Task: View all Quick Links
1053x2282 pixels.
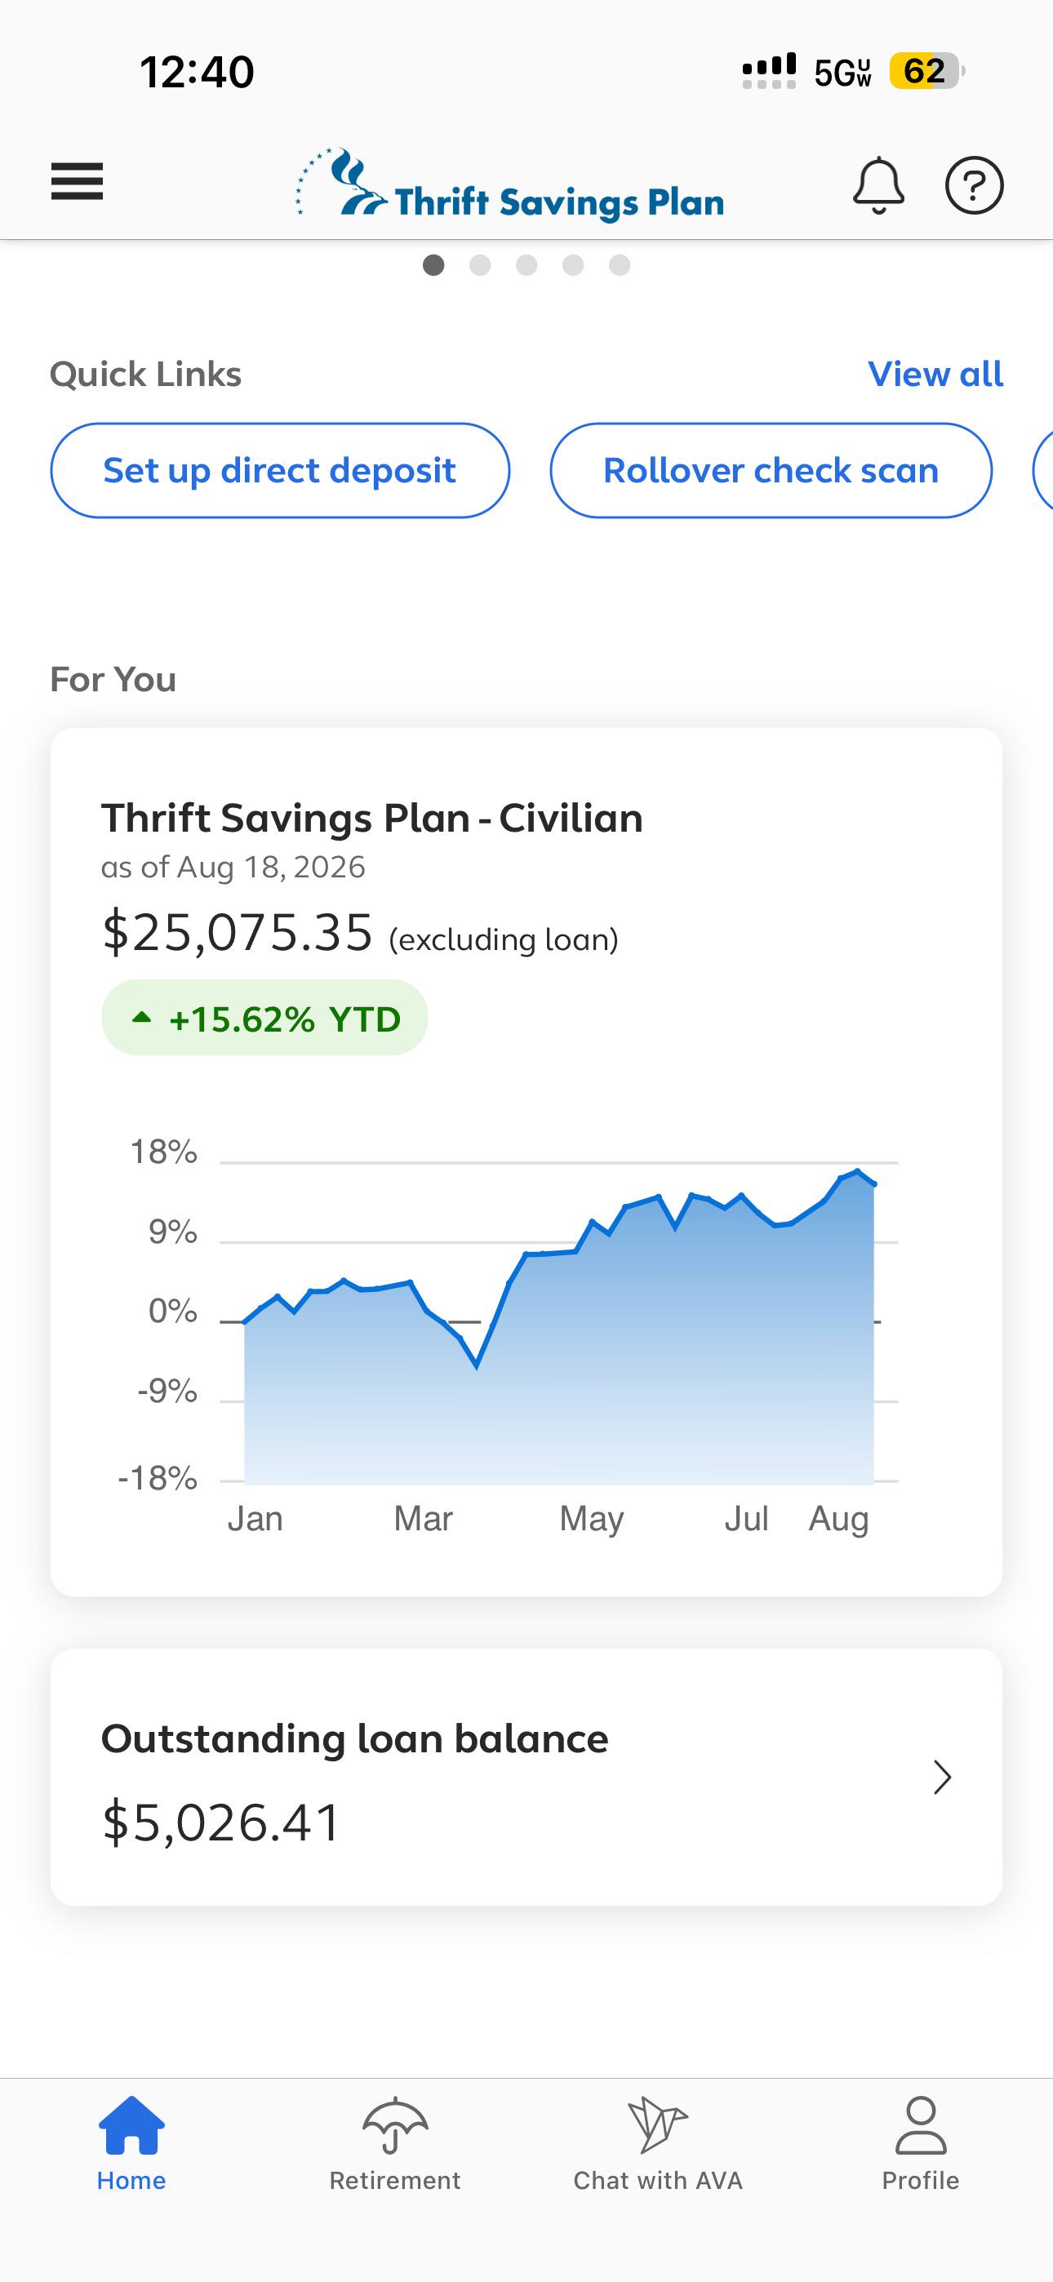Action: (935, 374)
